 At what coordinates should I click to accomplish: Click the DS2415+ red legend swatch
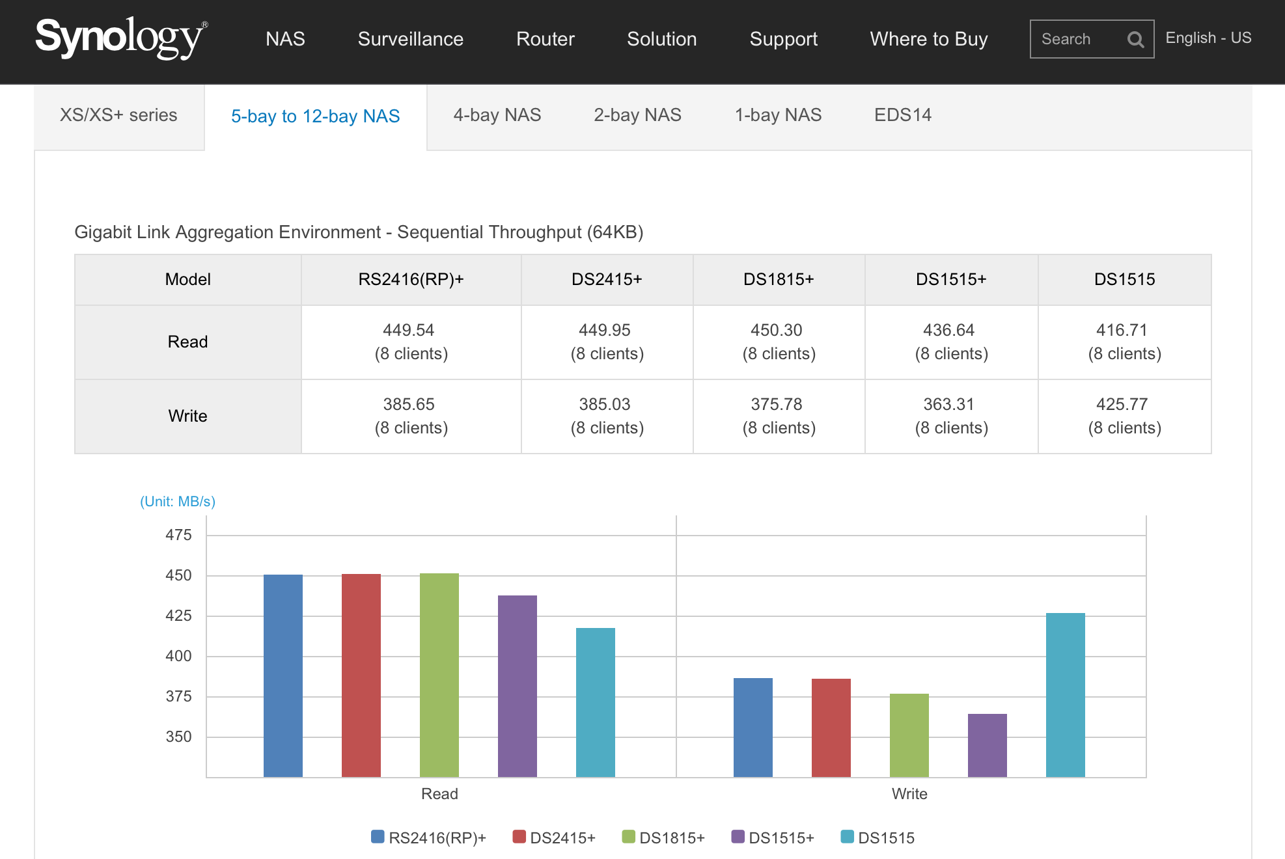tap(519, 836)
